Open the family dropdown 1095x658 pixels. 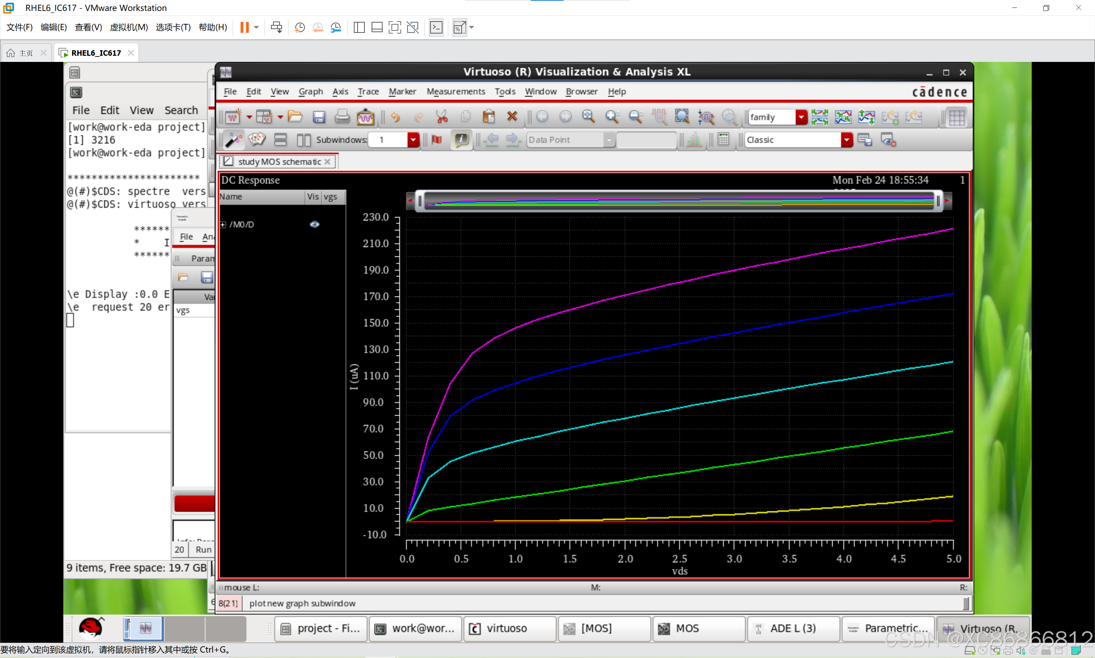[x=801, y=117]
